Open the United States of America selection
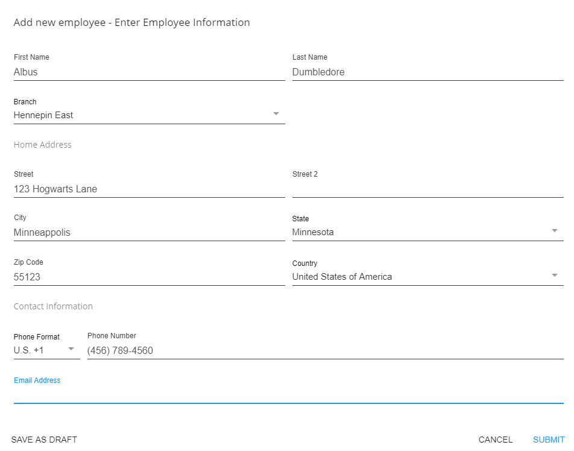 coord(342,277)
